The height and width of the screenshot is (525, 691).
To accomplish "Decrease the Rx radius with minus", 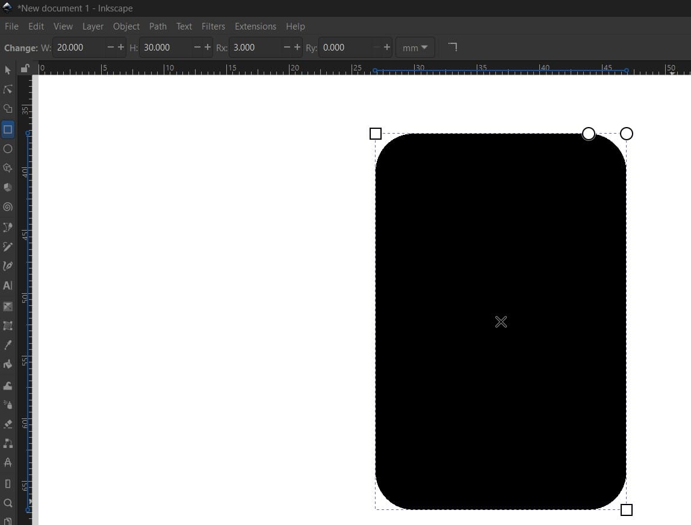I will (287, 48).
